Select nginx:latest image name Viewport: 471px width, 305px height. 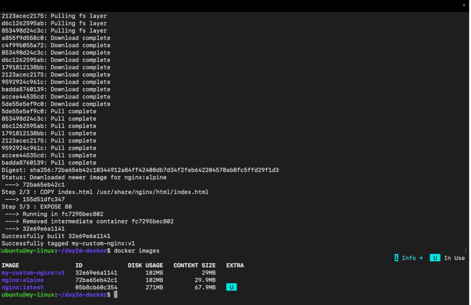[23, 288]
